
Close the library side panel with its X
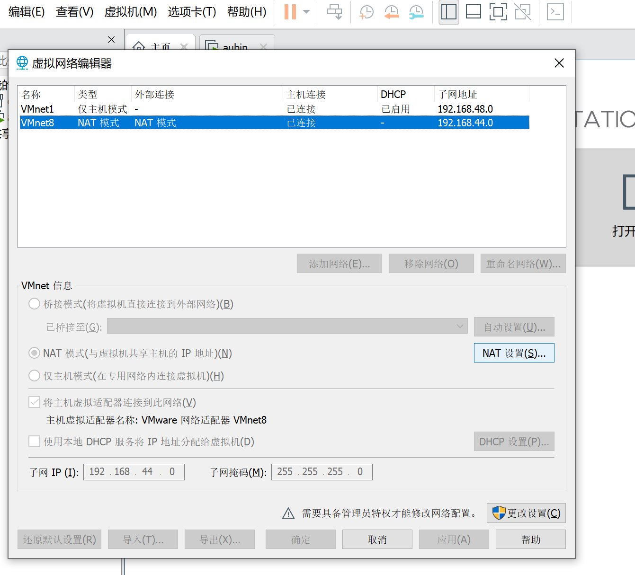click(x=111, y=39)
